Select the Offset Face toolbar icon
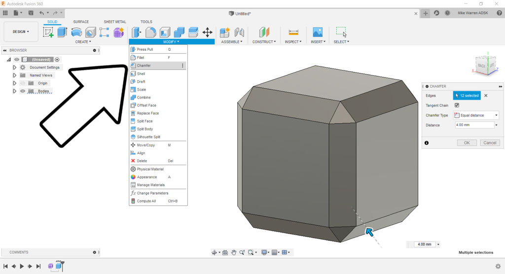Screen dimensions: 505x274 pos(193,32)
